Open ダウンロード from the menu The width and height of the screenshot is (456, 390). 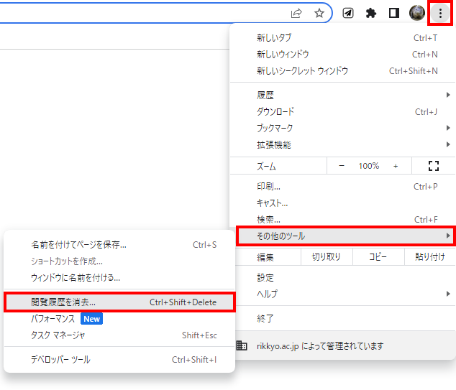(x=343, y=111)
